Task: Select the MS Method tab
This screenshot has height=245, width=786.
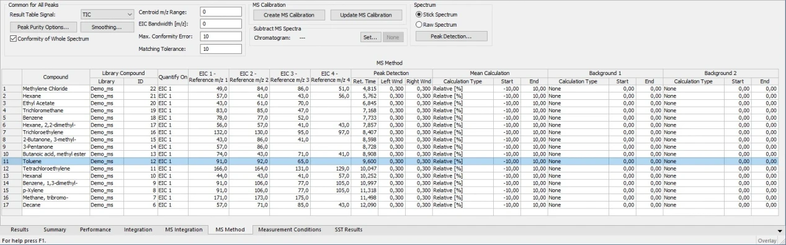Action: coord(230,230)
